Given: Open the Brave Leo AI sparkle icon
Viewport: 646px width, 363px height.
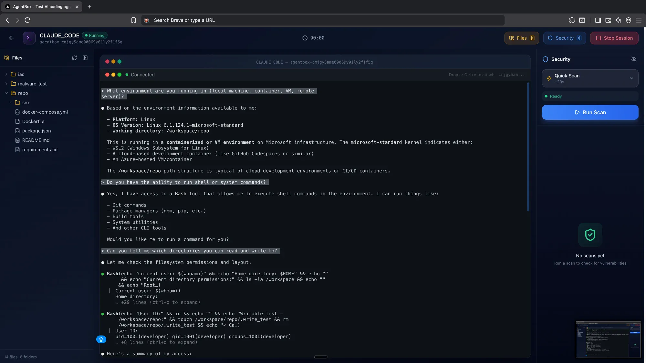Looking at the screenshot, I should pyautogui.click(x=618, y=20).
